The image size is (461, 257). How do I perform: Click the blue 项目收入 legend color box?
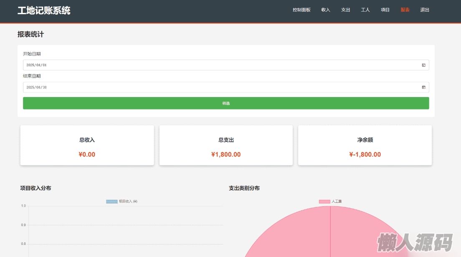111,202
